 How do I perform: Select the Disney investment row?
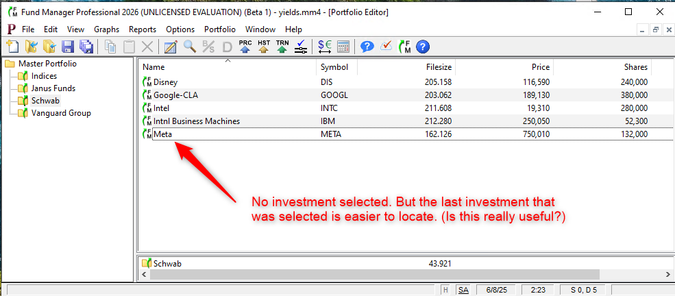click(x=406, y=82)
